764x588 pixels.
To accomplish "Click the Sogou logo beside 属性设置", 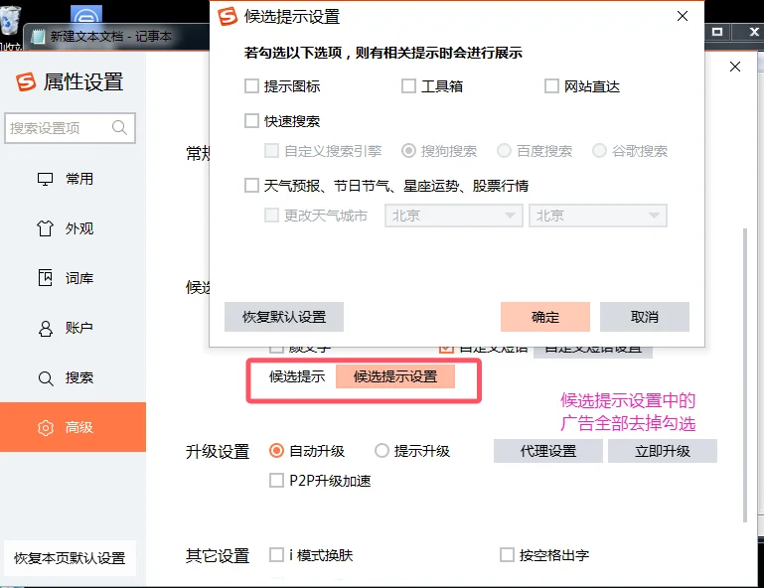I will coord(26,81).
